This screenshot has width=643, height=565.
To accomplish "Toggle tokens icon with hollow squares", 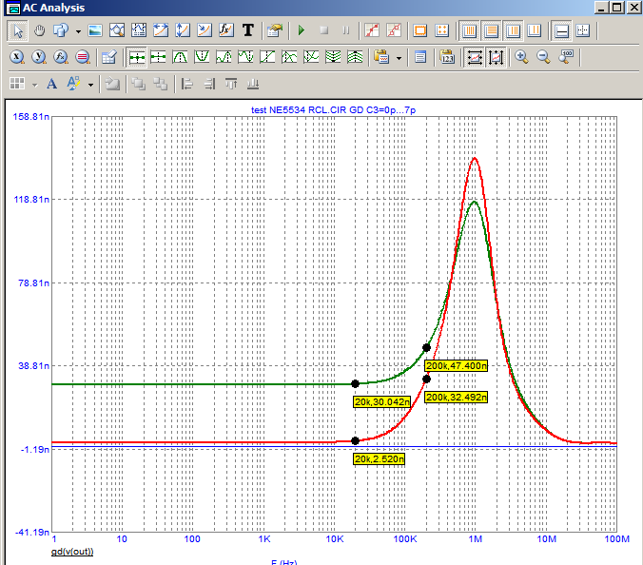I will (x=394, y=30).
